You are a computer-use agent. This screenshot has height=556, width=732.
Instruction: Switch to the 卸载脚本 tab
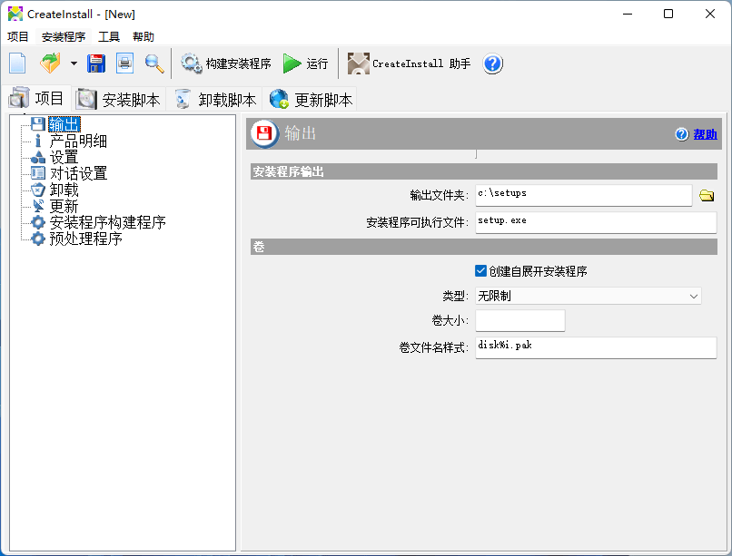[215, 100]
